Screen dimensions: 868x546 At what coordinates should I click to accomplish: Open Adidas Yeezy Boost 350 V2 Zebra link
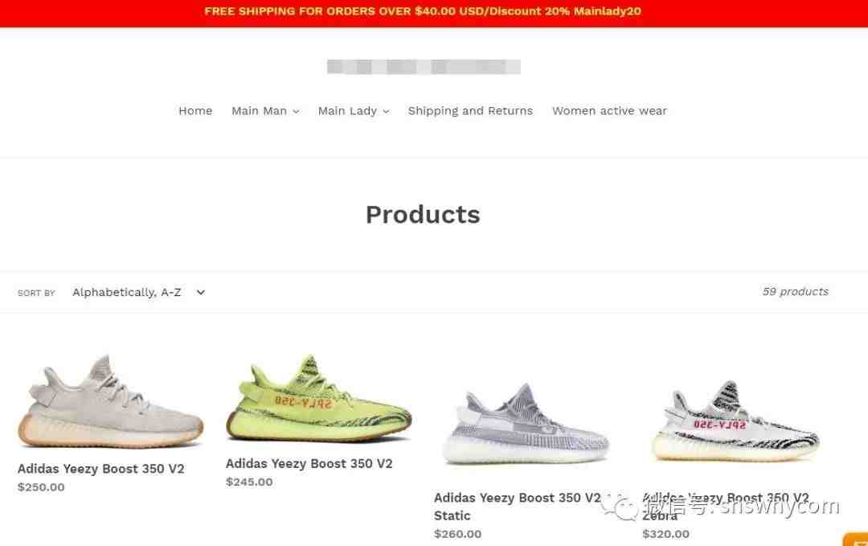[726, 506]
